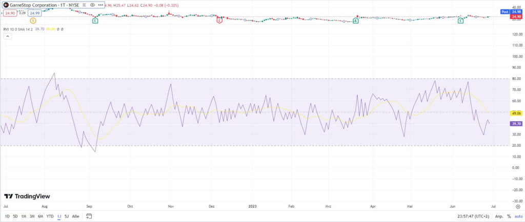Select the 1M time range

tap(24, 216)
